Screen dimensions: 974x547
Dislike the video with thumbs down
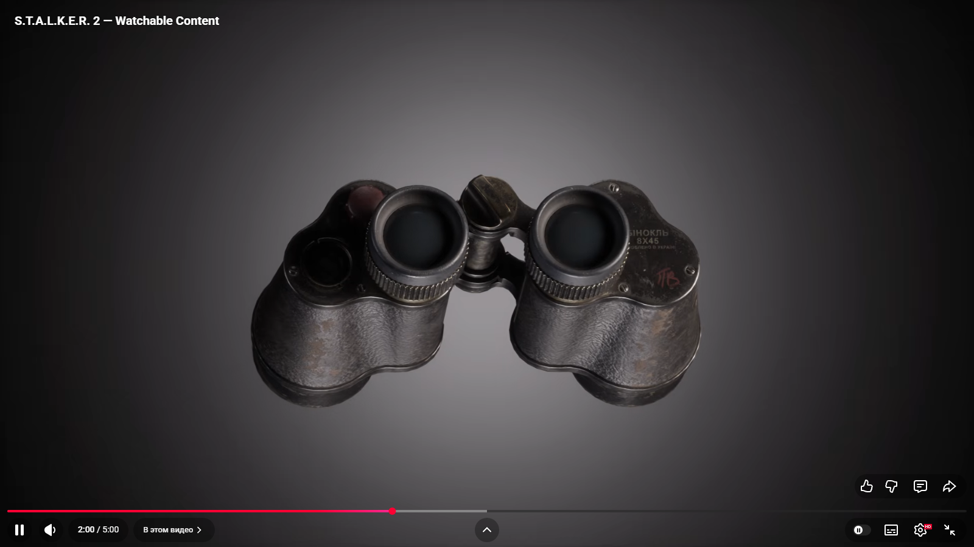(891, 486)
